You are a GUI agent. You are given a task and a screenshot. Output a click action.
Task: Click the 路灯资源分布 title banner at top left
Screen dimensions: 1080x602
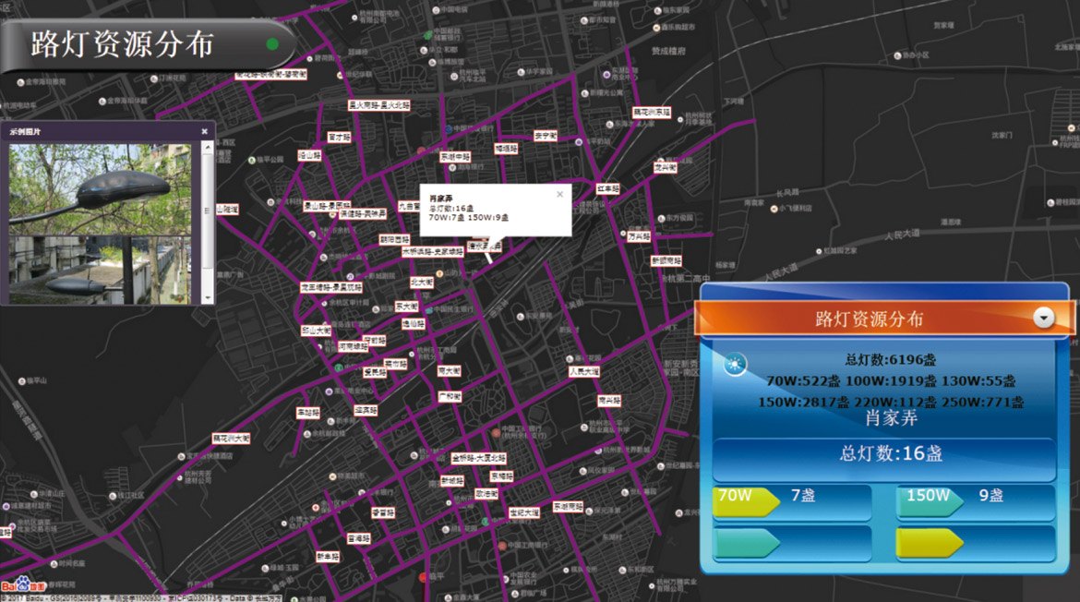point(138,44)
